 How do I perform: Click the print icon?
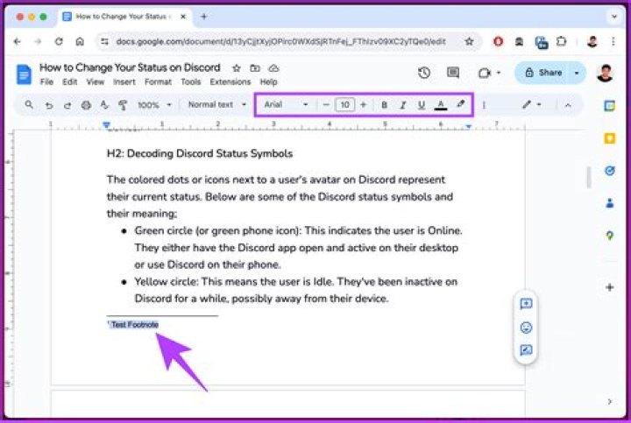click(86, 105)
